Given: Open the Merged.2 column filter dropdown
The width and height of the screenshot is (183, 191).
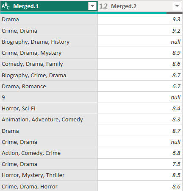Looking at the screenshot, I should [177, 6].
